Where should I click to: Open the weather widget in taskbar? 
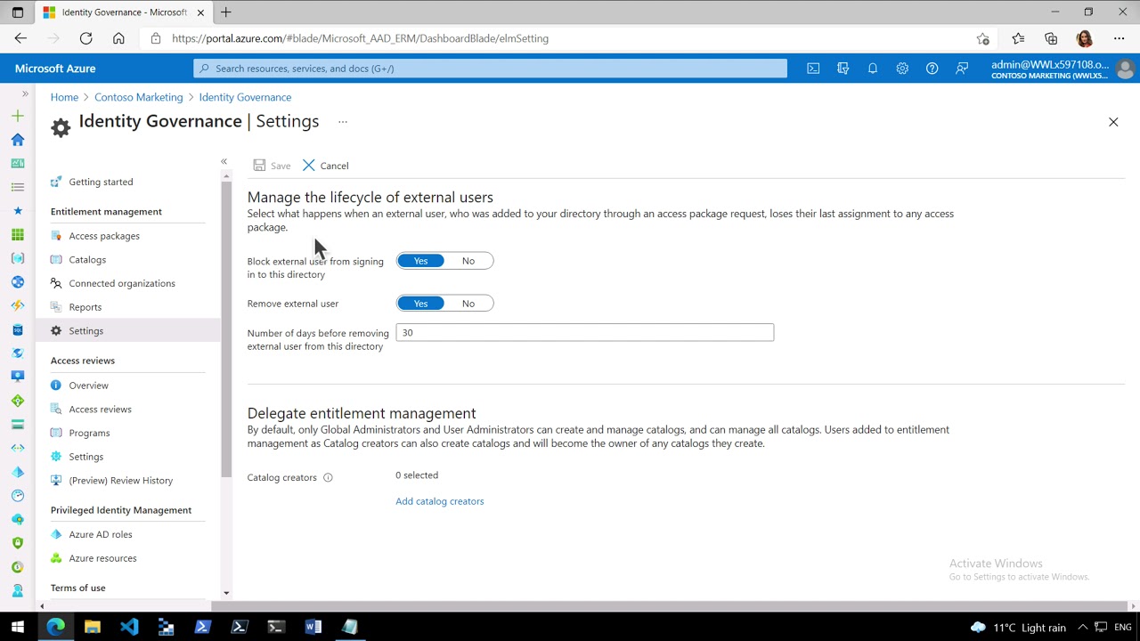pyautogui.click(x=1018, y=628)
